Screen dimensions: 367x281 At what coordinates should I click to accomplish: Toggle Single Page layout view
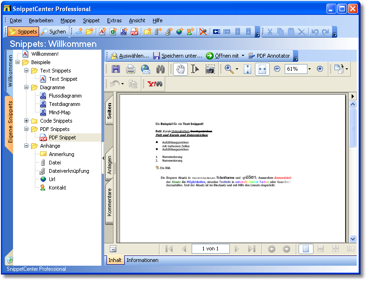[x=306, y=249]
